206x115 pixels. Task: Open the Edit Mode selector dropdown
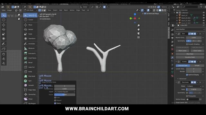point(30,10)
